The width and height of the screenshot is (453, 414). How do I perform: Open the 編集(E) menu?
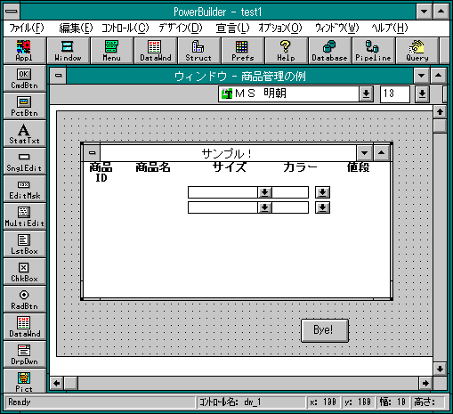pos(76,28)
